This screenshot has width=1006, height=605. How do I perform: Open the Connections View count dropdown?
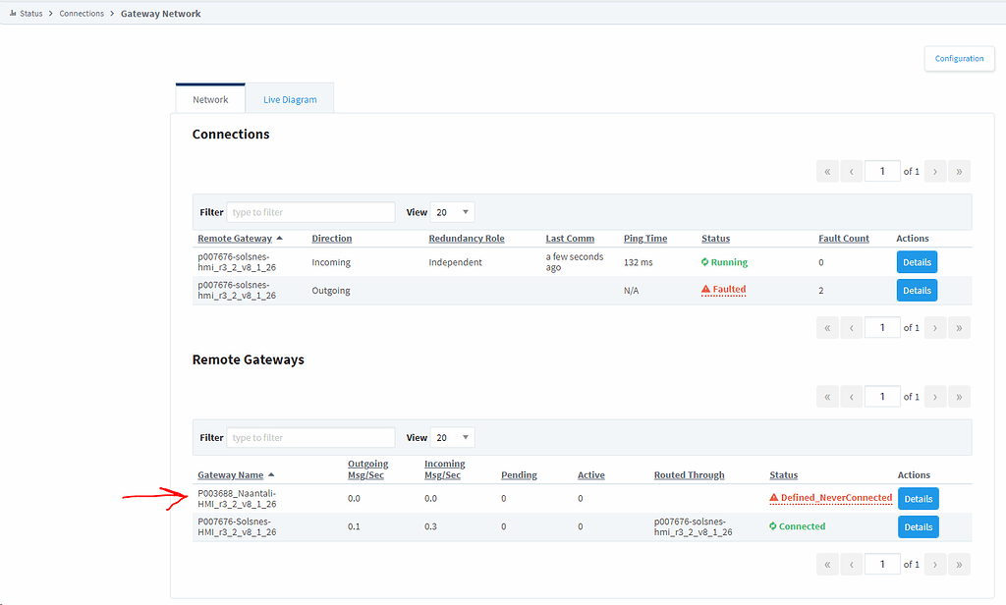(x=453, y=212)
